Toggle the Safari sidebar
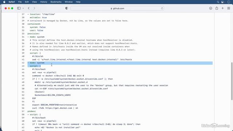The image size is (233, 131). (19, 8)
